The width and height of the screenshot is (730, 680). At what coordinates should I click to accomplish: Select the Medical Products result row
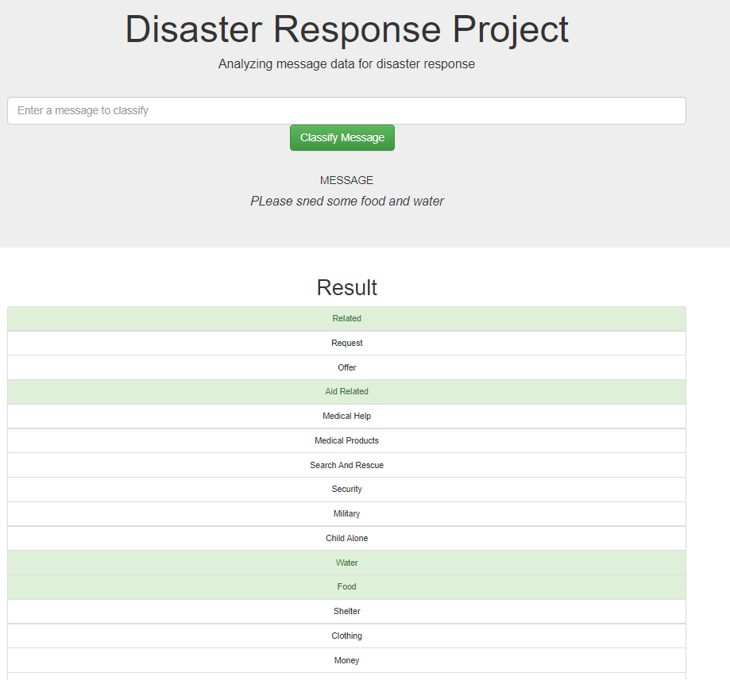[346, 441]
